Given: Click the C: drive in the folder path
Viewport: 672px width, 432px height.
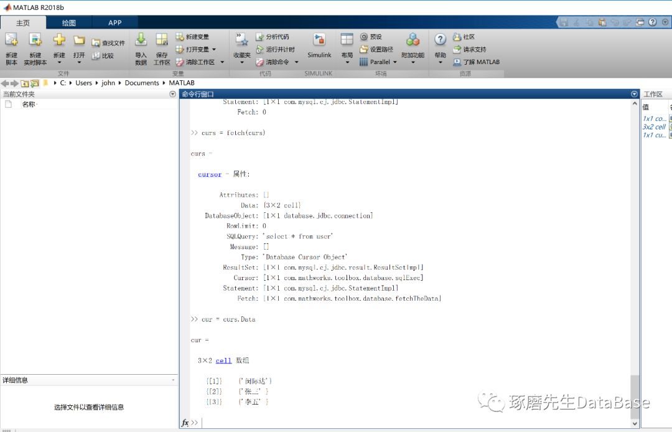Looking at the screenshot, I should click(63, 83).
